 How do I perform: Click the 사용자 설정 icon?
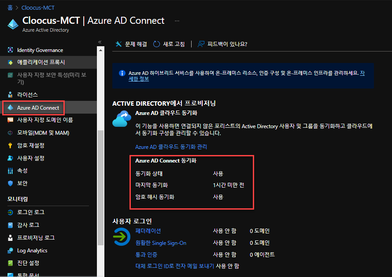pyautogui.click(x=10, y=158)
